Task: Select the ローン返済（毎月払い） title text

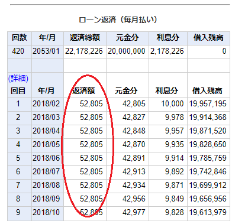Action: (118, 20)
